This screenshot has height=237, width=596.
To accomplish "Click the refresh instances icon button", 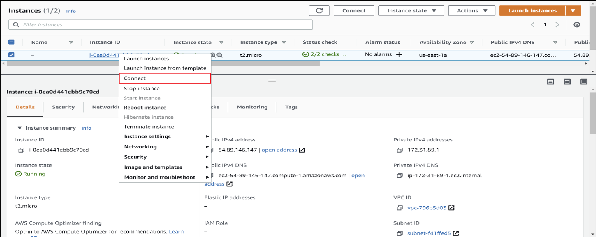I will pyautogui.click(x=319, y=11).
